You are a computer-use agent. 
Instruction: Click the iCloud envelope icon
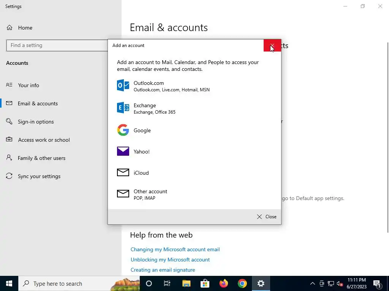point(123,172)
